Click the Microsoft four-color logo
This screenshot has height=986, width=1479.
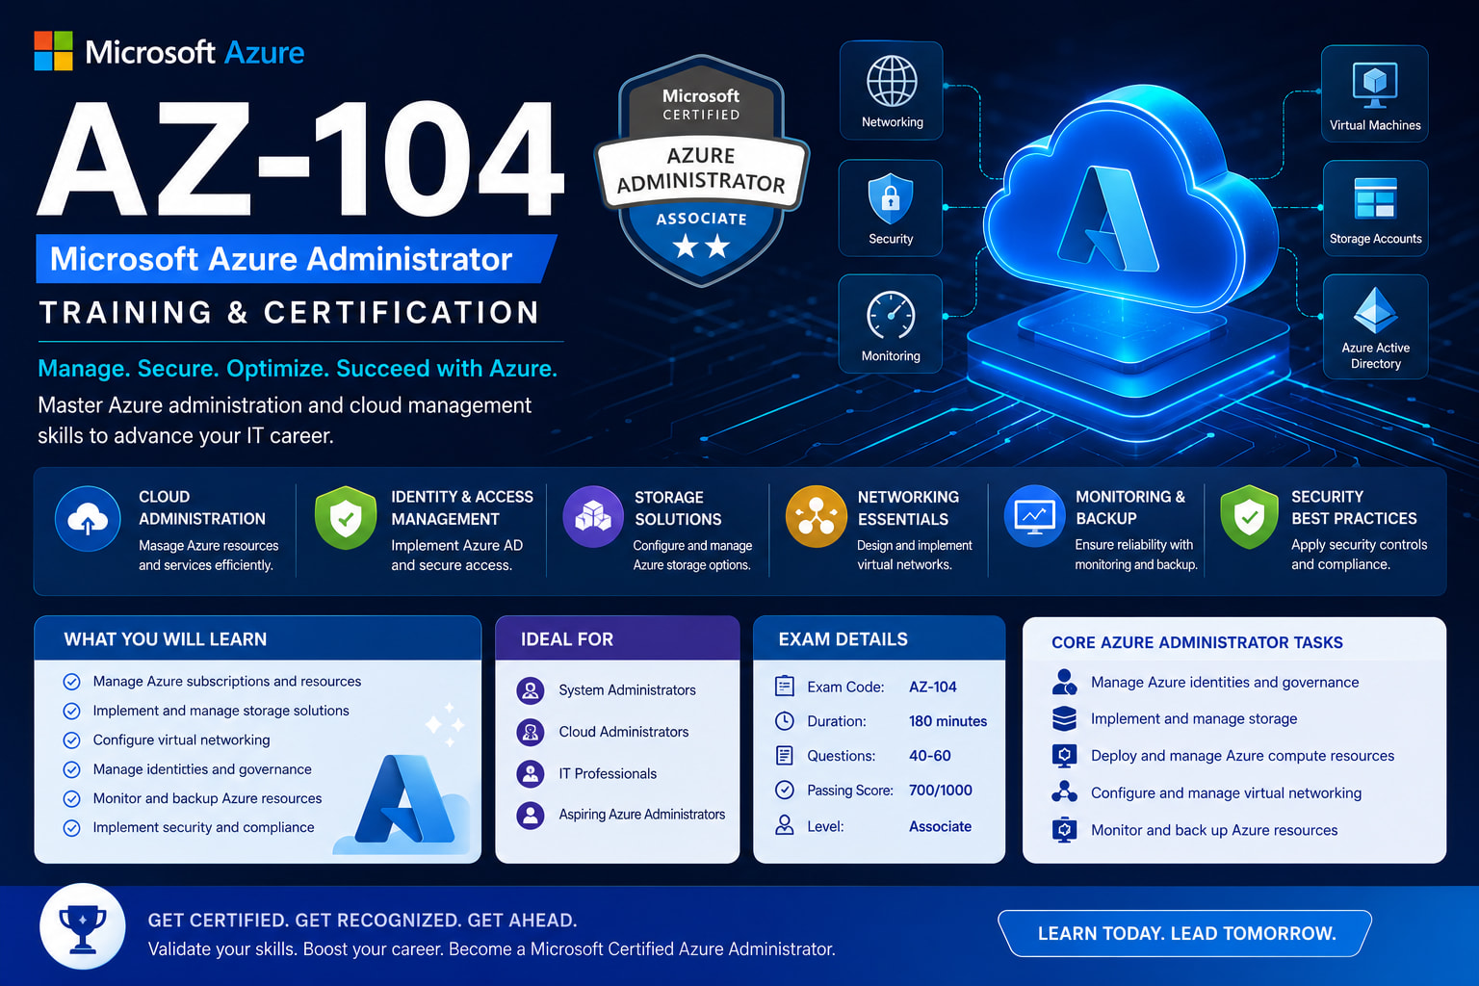(x=53, y=51)
